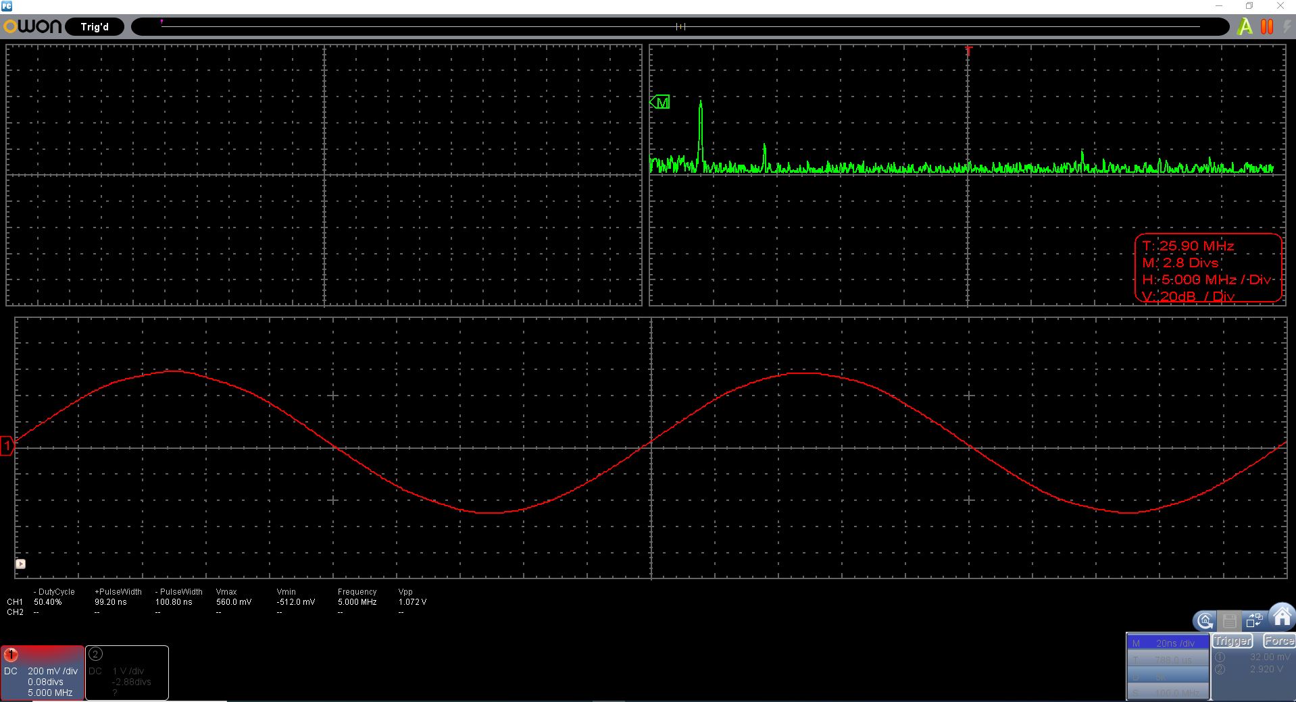Image resolution: width=1296 pixels, height=702 pixels.
Task: Enable channel 2 via its circle button
Action: pos(95,654)
